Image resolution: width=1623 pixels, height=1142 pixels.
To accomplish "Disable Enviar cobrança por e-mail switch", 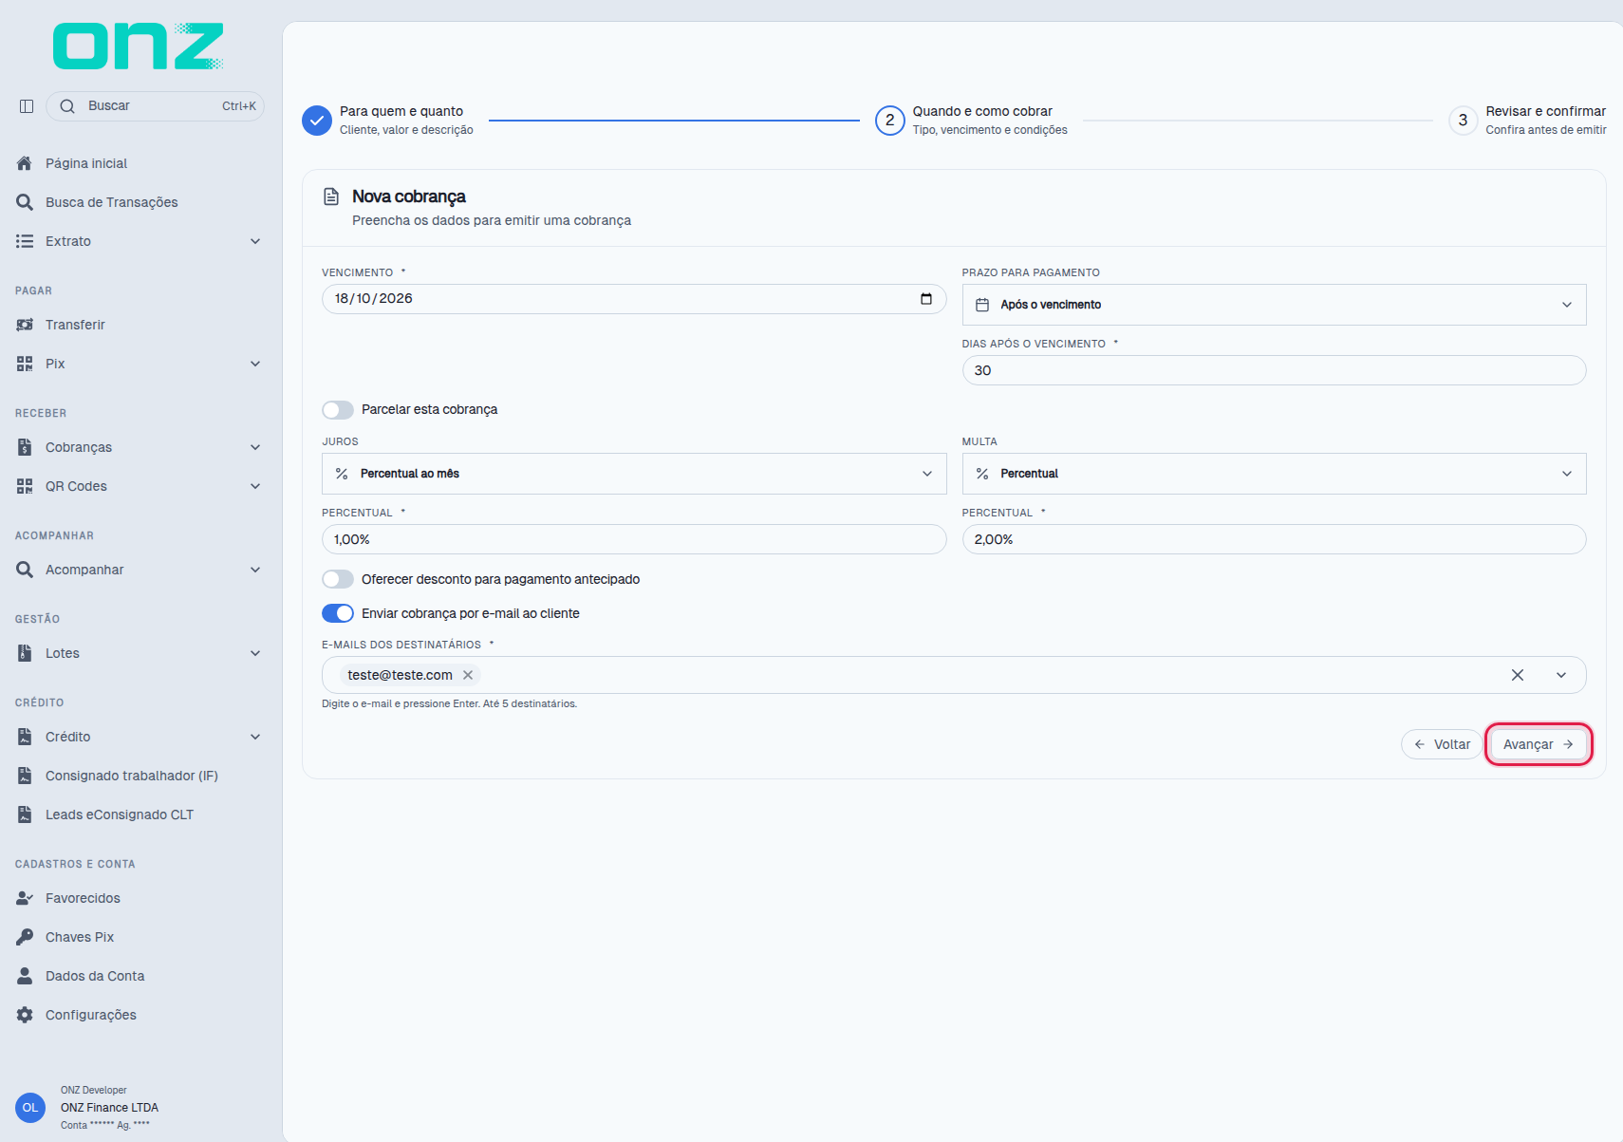I will tap(338, 613).
